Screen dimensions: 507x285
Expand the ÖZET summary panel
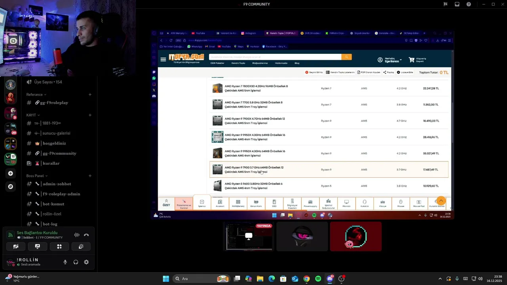(x=166, y=203)
